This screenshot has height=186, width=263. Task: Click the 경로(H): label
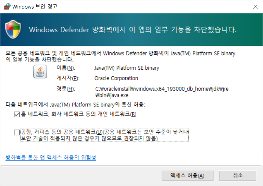[x=66, y=89]
